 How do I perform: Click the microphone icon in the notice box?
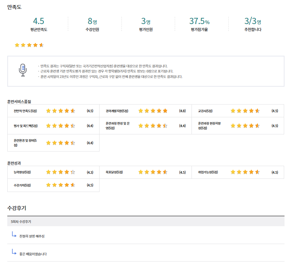[23, 70]
